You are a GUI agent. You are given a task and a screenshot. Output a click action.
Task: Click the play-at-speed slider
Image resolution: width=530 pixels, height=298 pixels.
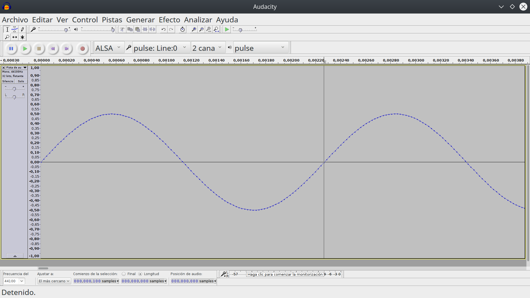tap(245, 30)
